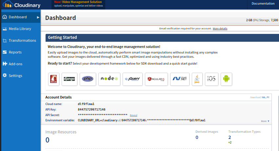The height and width of the screenshot is (151, 279).
Task: Click the Transformations crop icon
Action: point(5,40)
